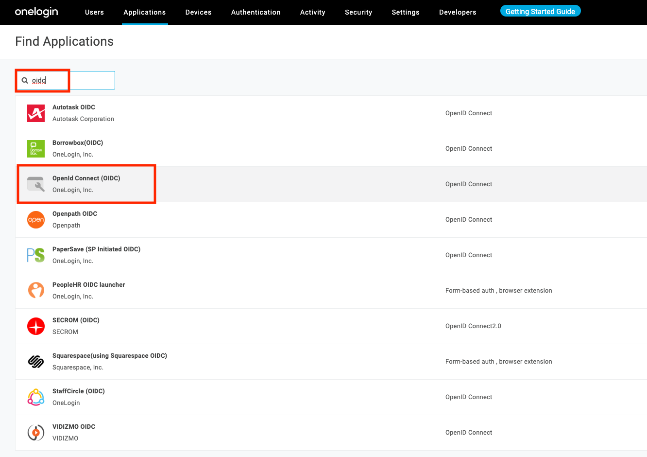This screenshot has height=457, width=647.
Task: Click the OpenId Connect wrench icon
Action: pyautogui.click(x=36, y=184)
